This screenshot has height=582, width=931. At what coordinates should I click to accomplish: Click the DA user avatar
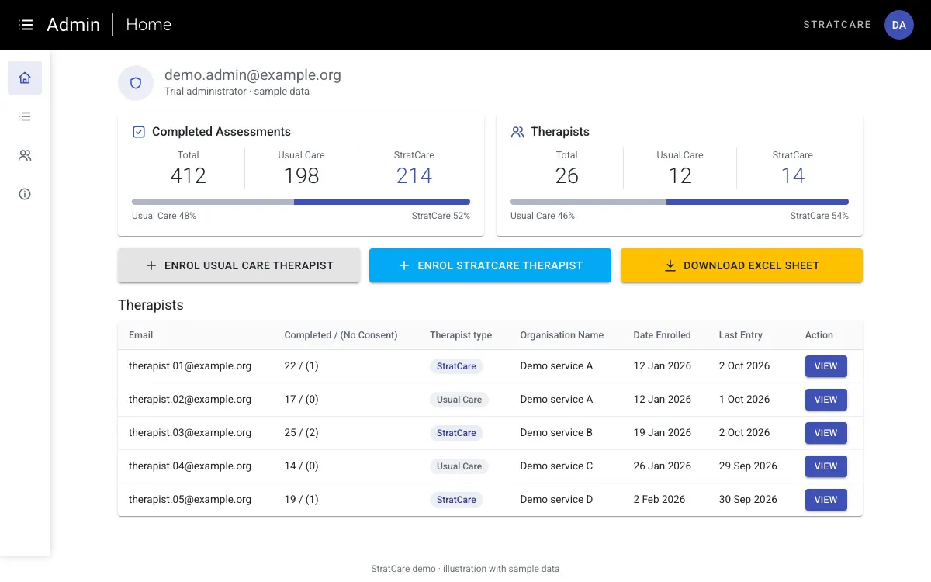click(x=899, y=25)
